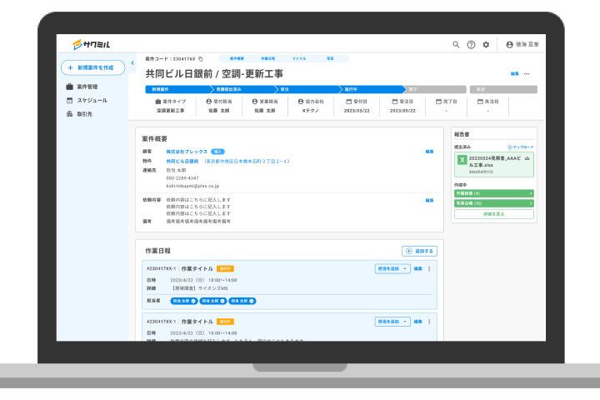
Task: Switch to the ファイル tab
Action: coord(298,59)
